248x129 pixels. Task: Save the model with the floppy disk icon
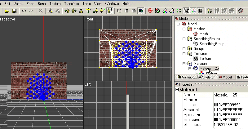[14, 11]
